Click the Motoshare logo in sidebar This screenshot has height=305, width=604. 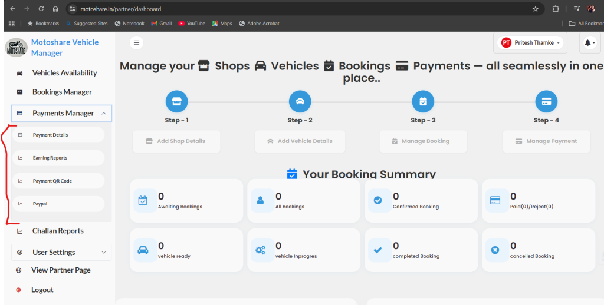click(x=16, y=48)
